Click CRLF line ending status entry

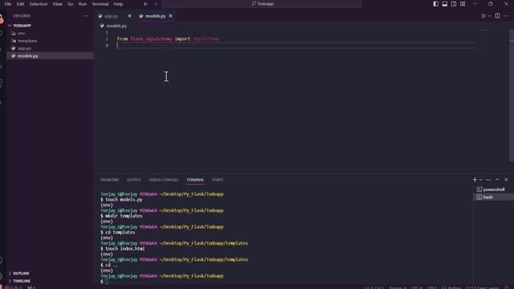(432, 287)
